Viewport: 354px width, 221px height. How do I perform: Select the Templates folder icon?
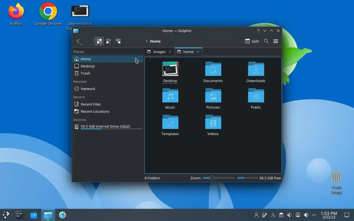pos(170,122)
